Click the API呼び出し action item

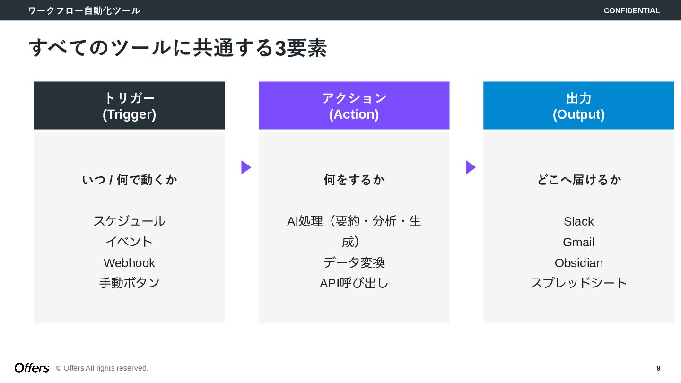354,283
